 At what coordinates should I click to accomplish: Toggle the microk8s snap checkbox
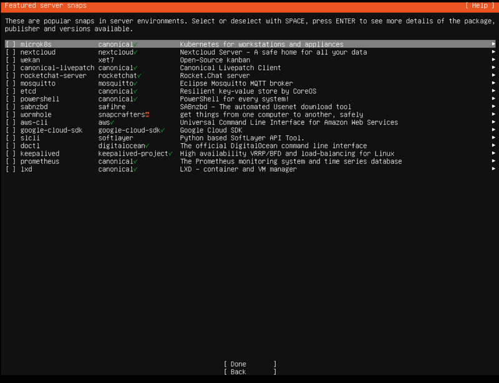click(11, 45)
